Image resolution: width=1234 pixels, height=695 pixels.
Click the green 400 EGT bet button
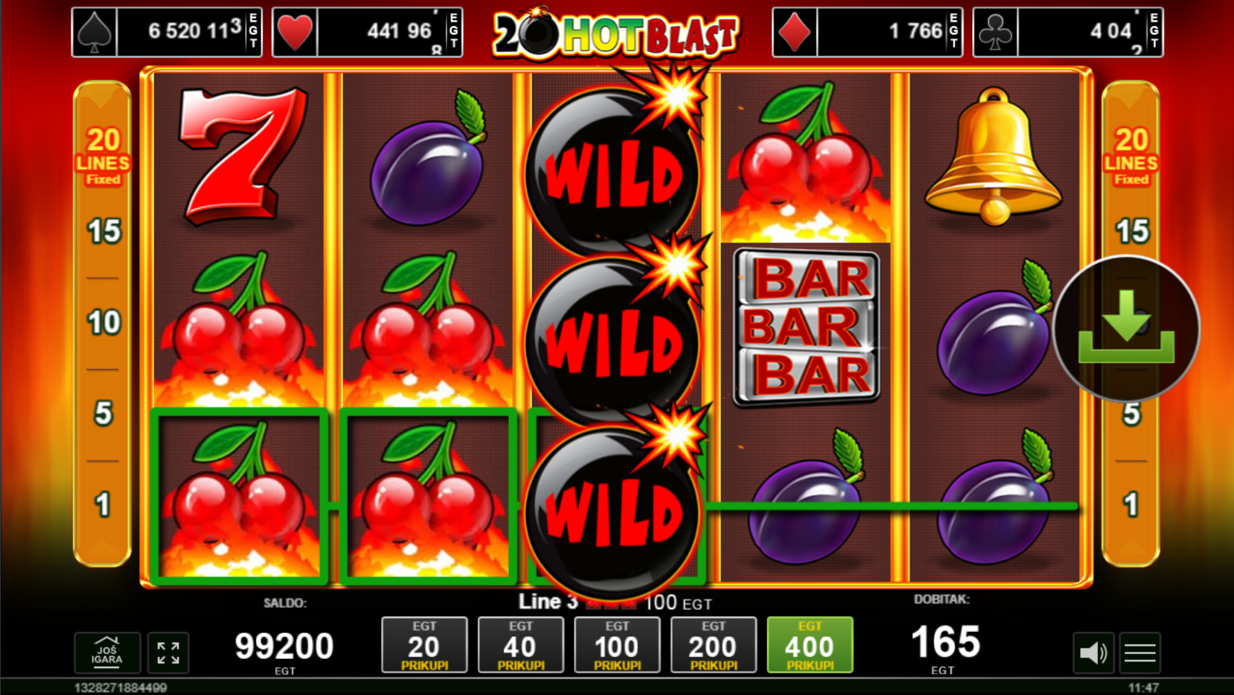[x=810, y=645]
